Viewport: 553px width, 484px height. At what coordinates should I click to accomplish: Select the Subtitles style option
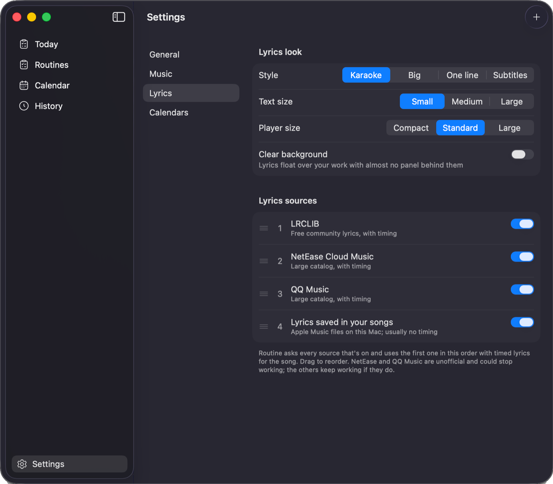tap(510, 75)
